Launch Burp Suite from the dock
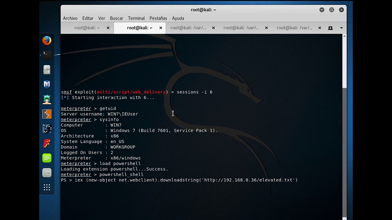This screenshot has width=392, height=220. coord(47,114)
